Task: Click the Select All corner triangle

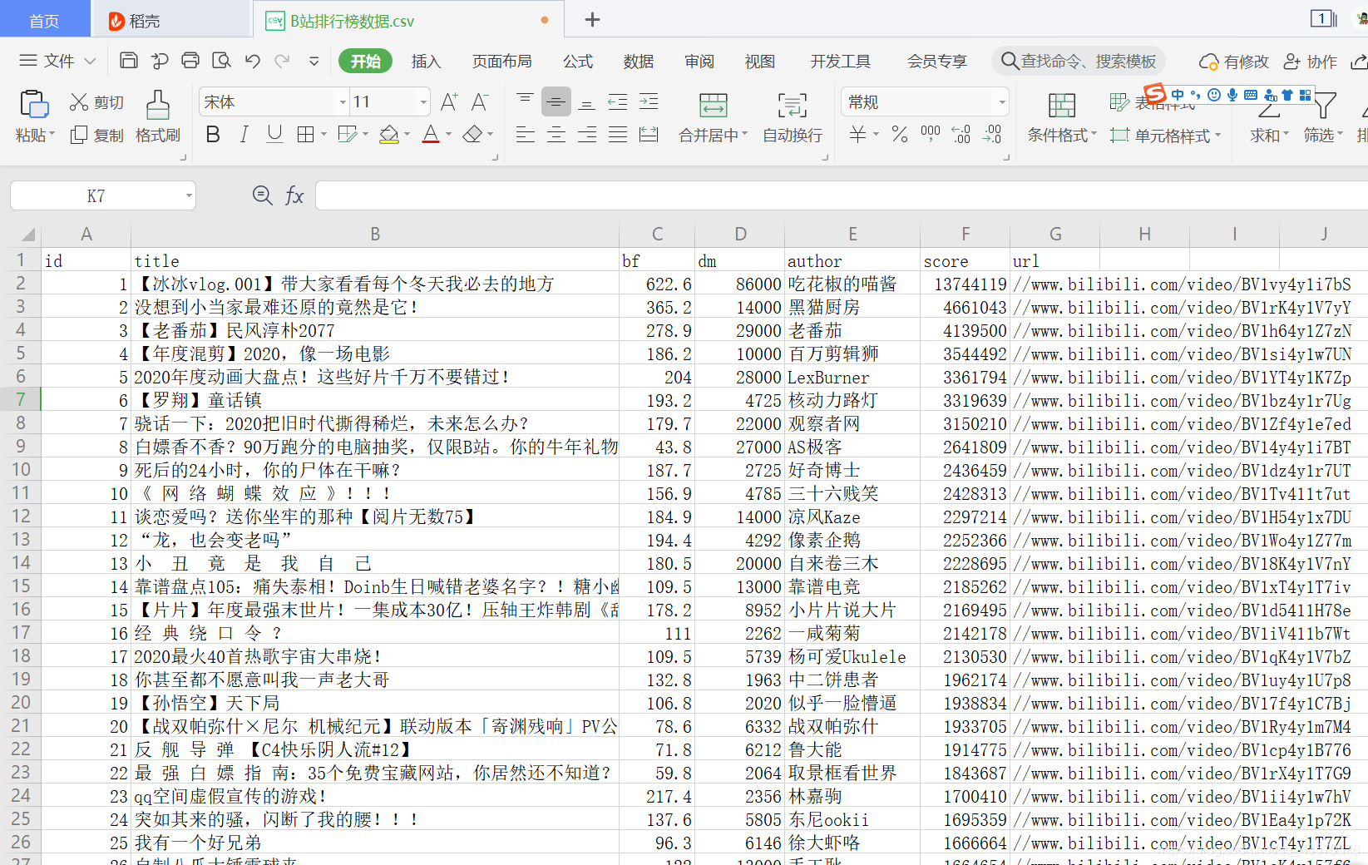Action: (28, 235)
